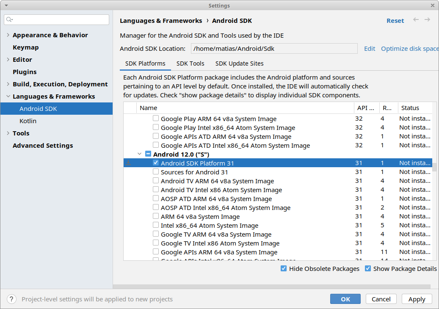Click the back navigation arrow
The image size is (439, 309).
416,20
